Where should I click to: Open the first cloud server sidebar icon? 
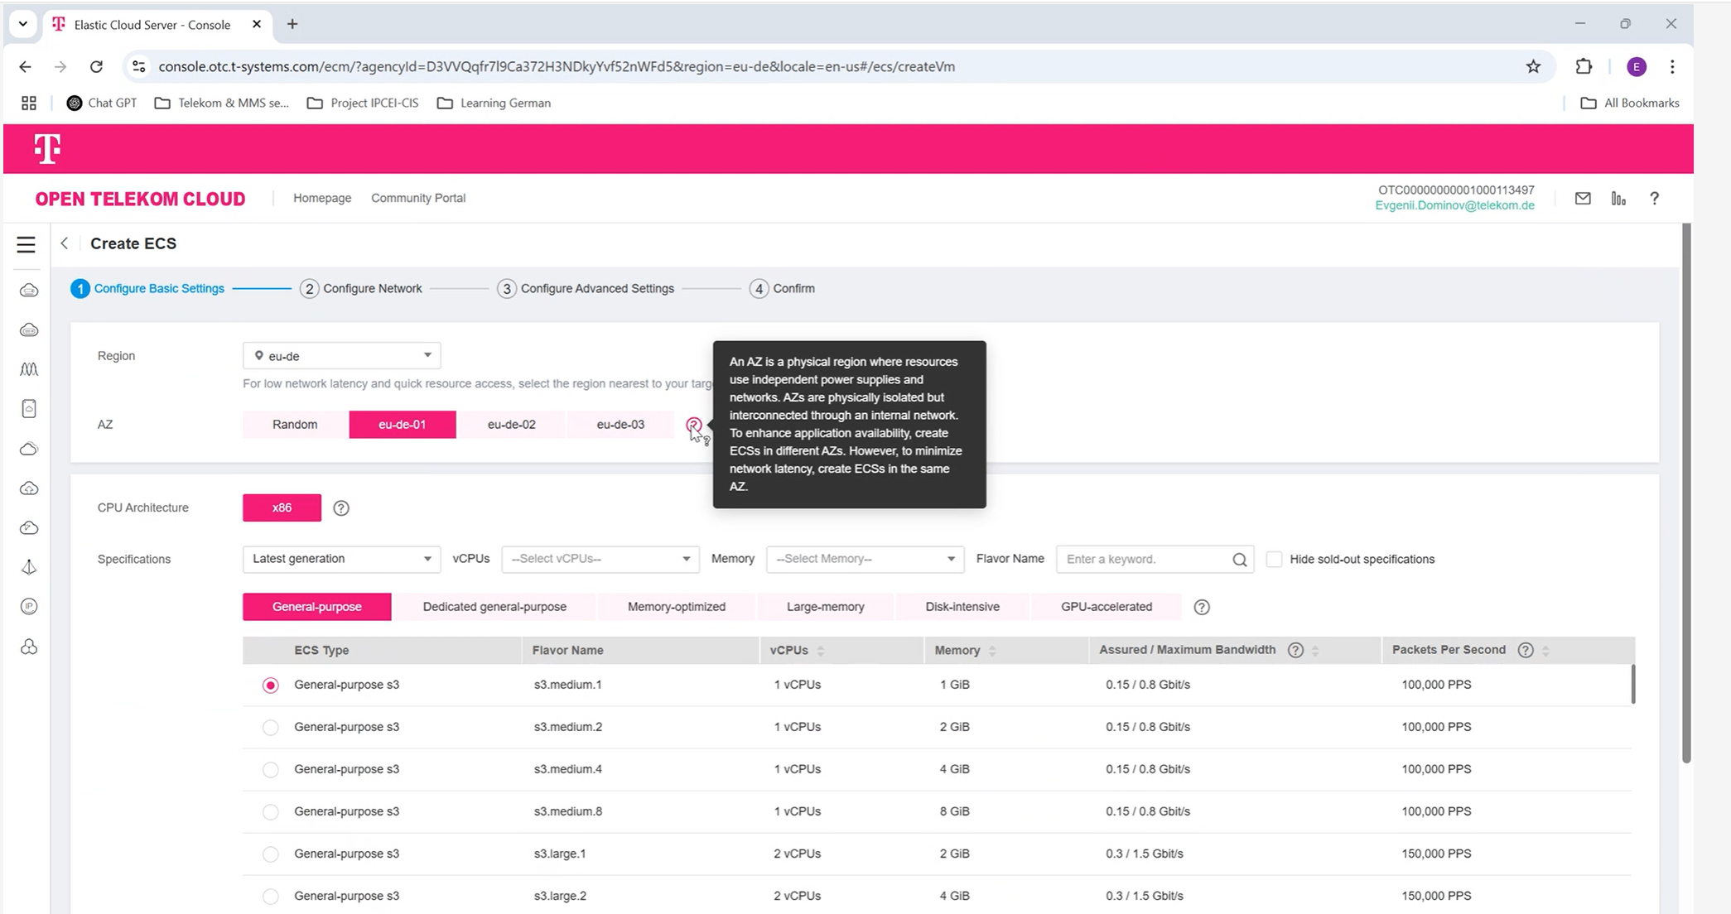click(29, 291)
